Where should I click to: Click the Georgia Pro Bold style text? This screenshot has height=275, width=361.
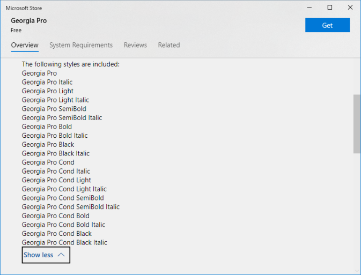(47, 127)
